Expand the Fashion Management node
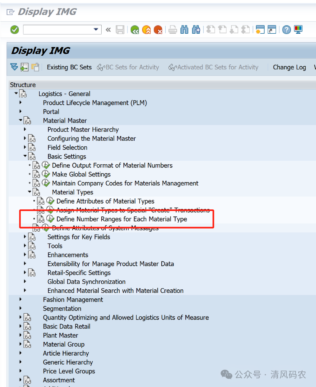The image size is (316, 387). (20, 300)
